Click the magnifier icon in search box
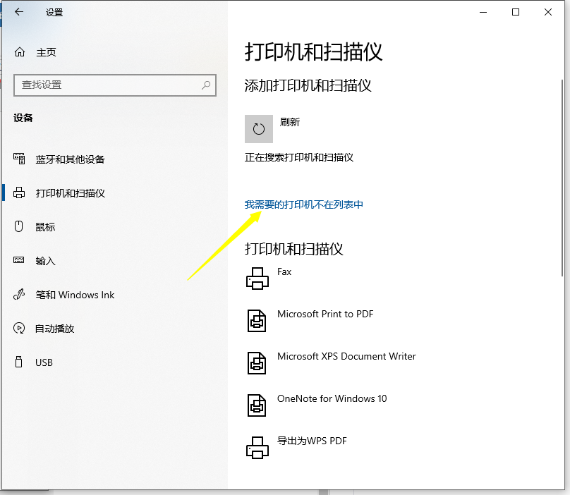The image size is (570, 495). coord(206,85)
